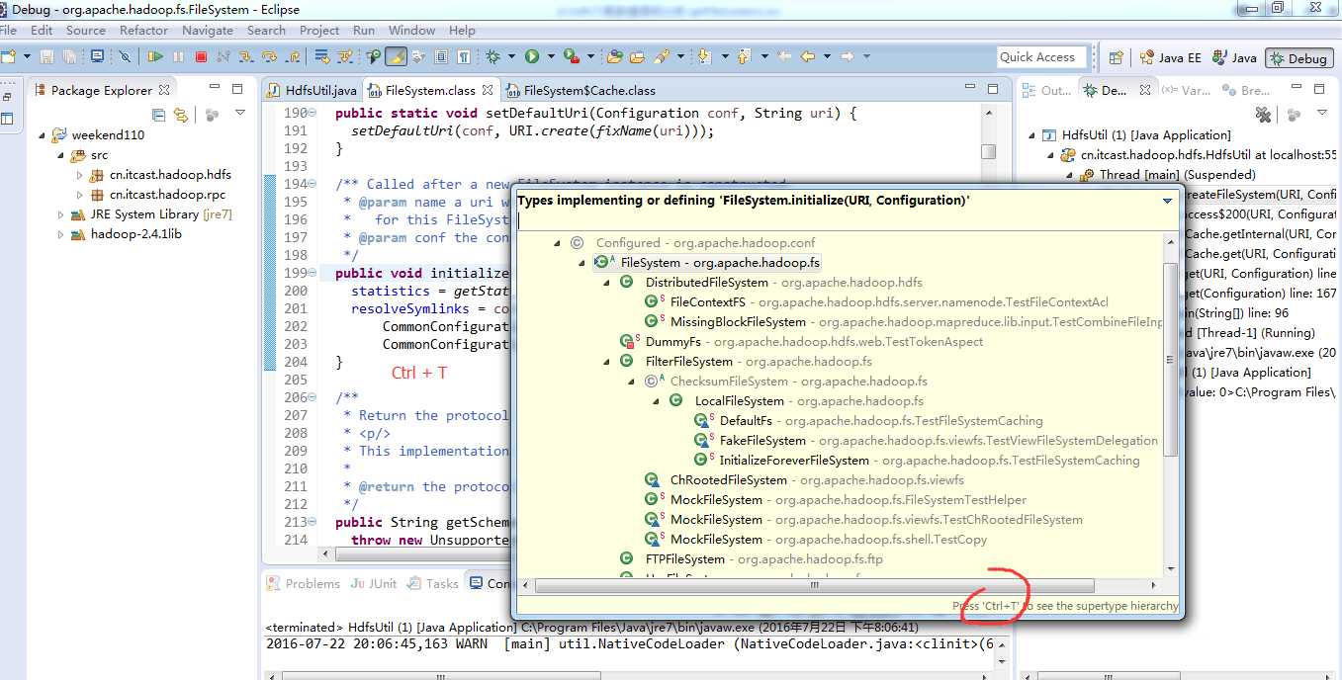Toggle Block Selection Mode icon
This screenshot has height=680, width=1342.
click(x=441, y=57)
